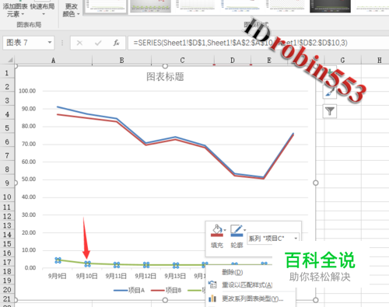Viewport: 389px width, 307px height.
Task: Click the bottom-center chart resize handle
Action: pos(165,300)
